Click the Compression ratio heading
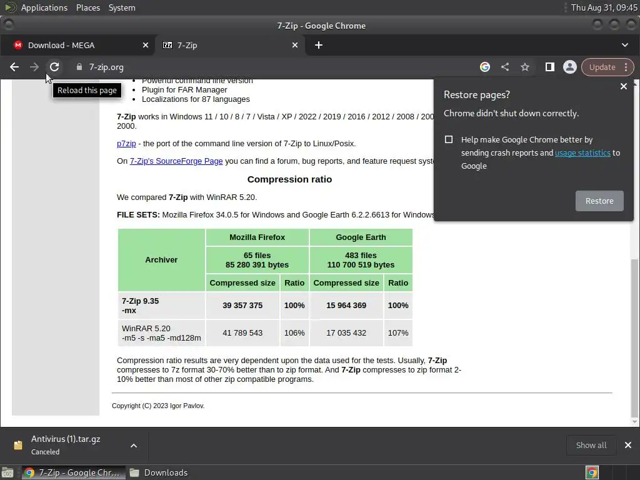Viewport: 640px width, 480px height. coord(289,179)
